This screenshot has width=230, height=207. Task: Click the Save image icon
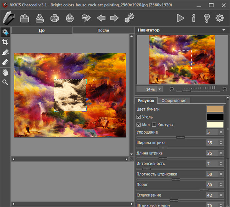tap(40, 18)
